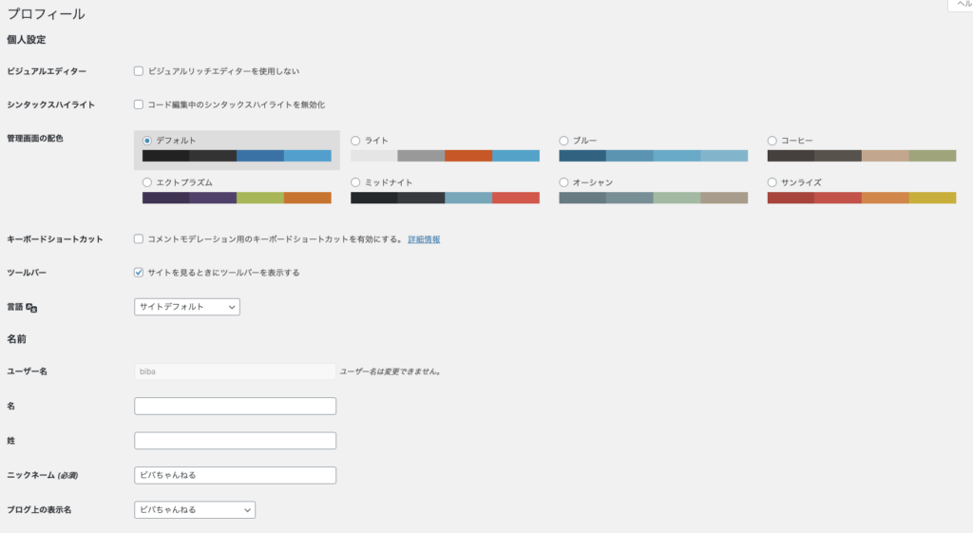The height and width of the screenshot is (533, 973).
Task: Expand the ブログ上の表示名 dropdown
Action: pyautogui.click(x=195, y=509)
